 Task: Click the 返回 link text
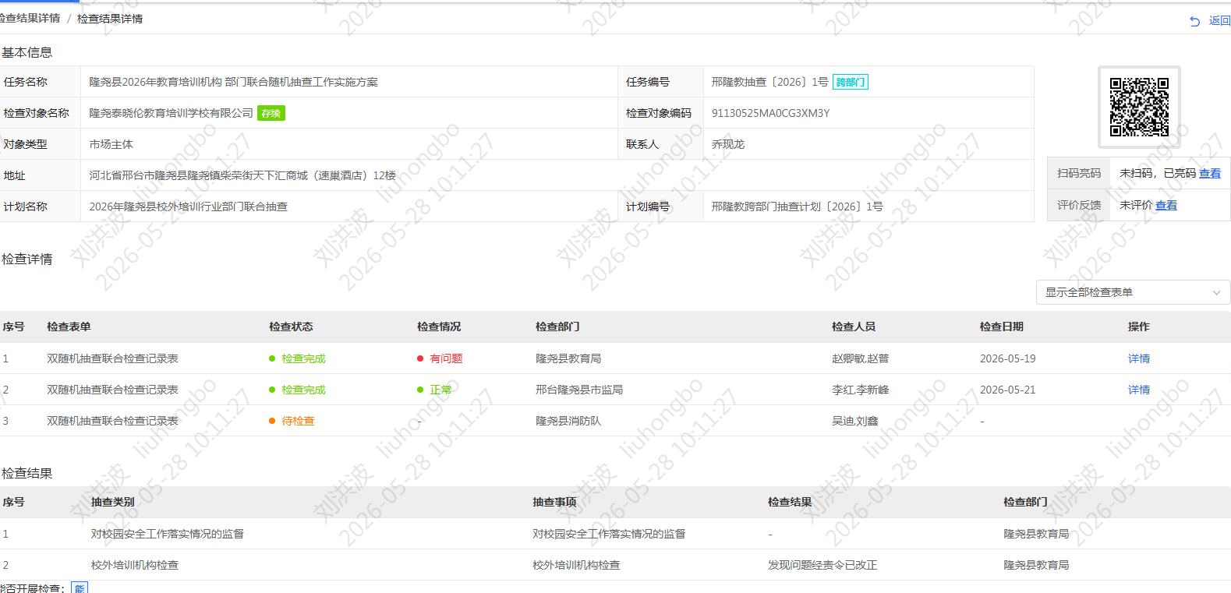[1219, 21]
